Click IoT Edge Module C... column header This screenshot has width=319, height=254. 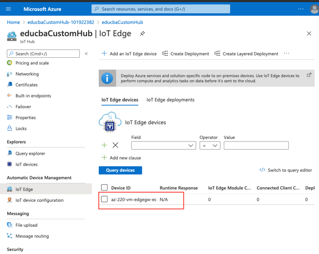click(x=229, y=188)
